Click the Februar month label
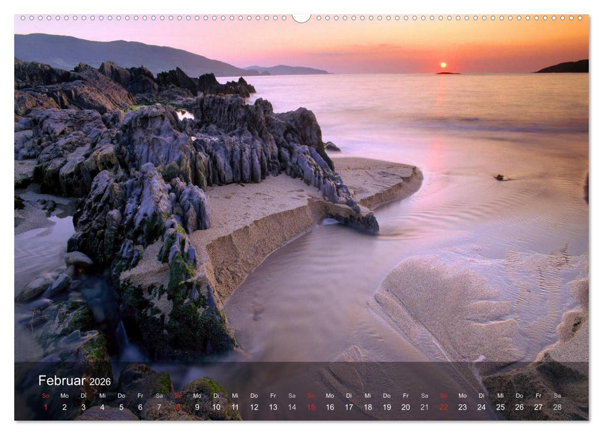The width and height of the screenshot is (603, 435). (62, 381)
